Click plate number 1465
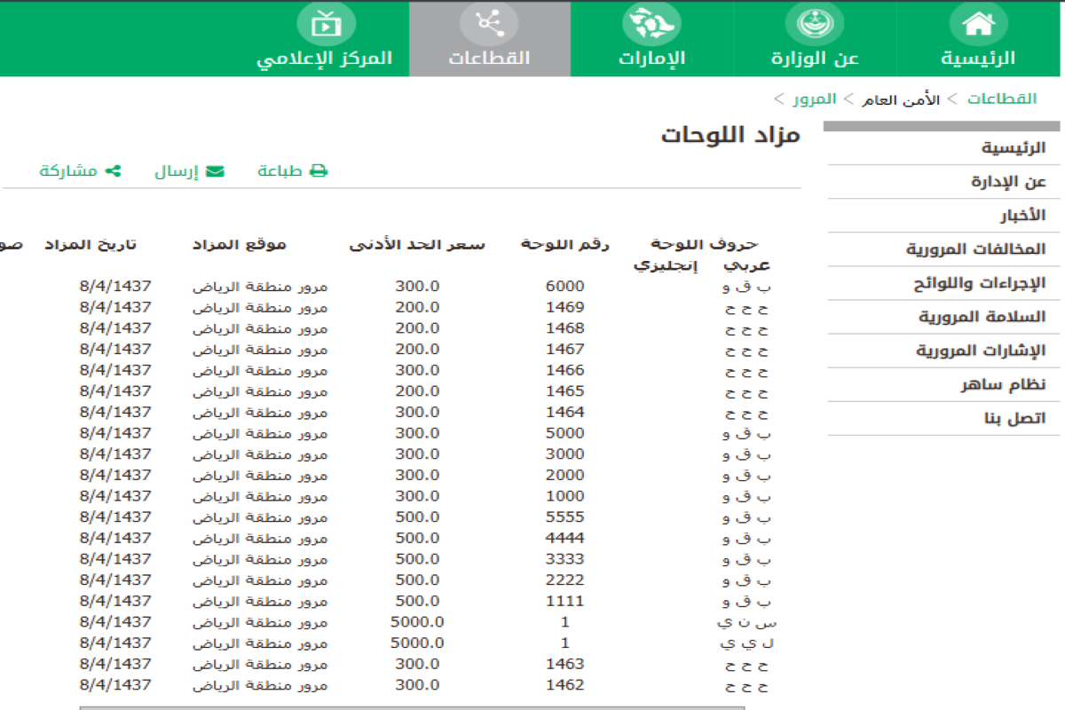Image resolution: width=1065 pixels, height=710 pixels. click(x=565, y=391)
